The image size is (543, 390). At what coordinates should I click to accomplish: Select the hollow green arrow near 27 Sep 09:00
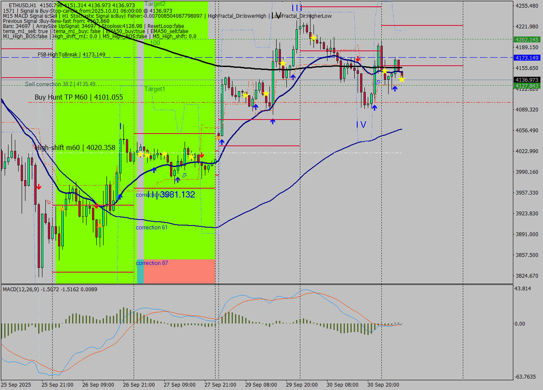(184, 175)
